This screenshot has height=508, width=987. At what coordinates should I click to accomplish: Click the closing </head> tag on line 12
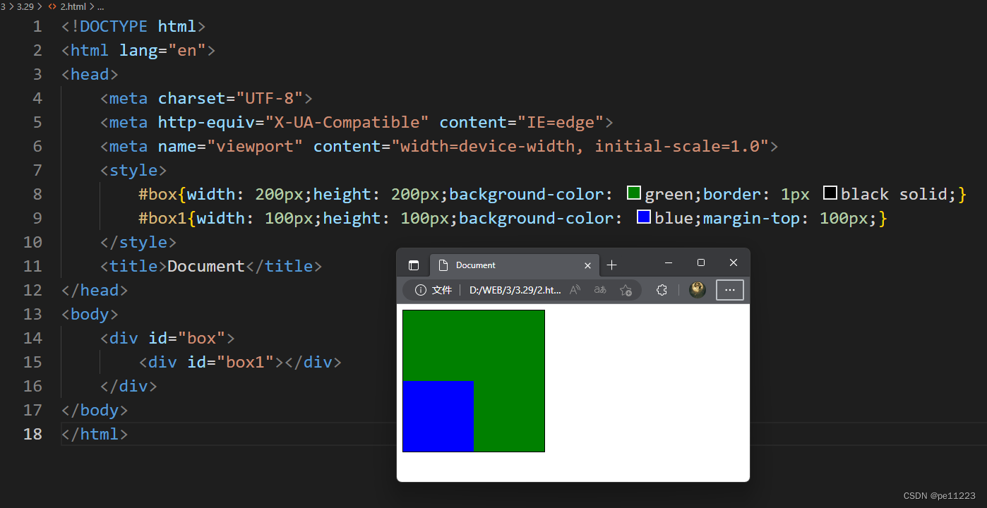(x=95, y=290)
